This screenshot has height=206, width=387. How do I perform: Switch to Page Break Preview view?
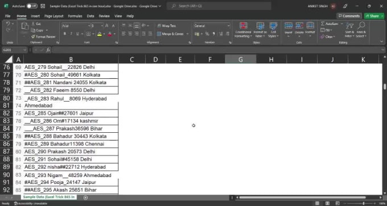point(337,203)
